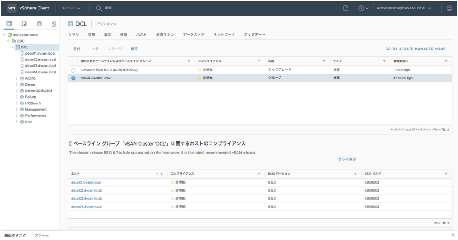Click the dvc.dvsan.local vCenter icon
This screenshot has width=458, height=240.
[10, 35]
